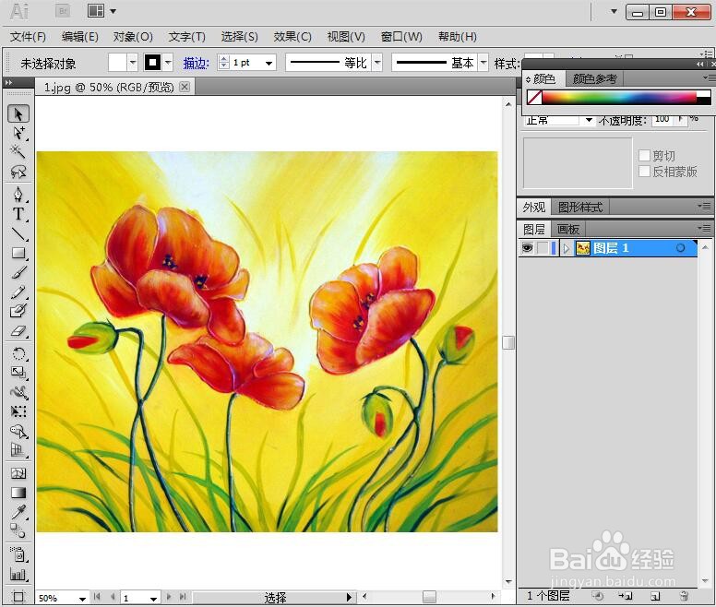Click the none color swatch in 颜色 panel
Viewport: 716px width, 607px height.
click(x=534, y=97)
